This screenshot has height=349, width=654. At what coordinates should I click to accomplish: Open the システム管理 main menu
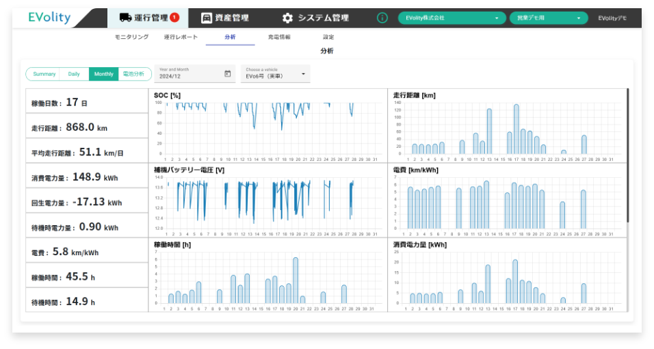315,18
